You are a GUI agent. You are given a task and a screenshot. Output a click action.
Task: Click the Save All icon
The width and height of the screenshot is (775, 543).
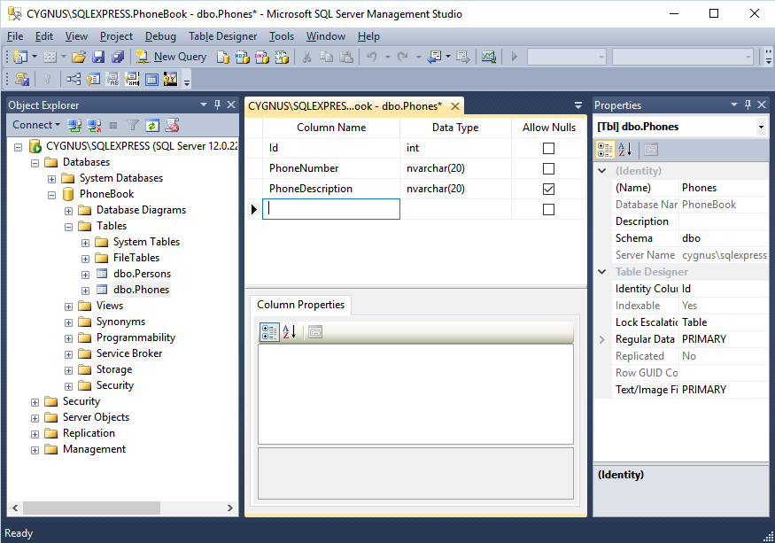tap(118, 57)
